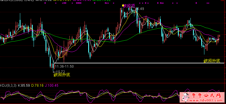Click the 16.49 high price label
Viewport: 226px width, 104px height.
(x=140, y=9)
